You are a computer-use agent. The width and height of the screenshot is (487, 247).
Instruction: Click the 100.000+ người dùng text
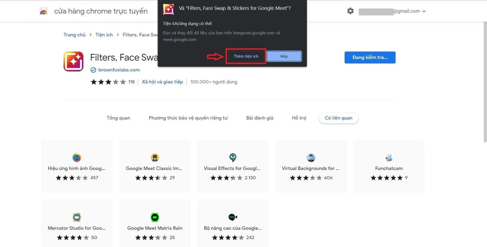(214, 82)
